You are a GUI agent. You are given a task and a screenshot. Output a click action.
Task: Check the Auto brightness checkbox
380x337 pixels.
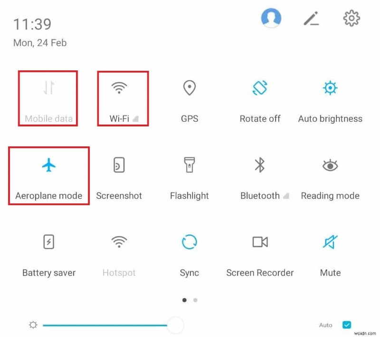347,325
